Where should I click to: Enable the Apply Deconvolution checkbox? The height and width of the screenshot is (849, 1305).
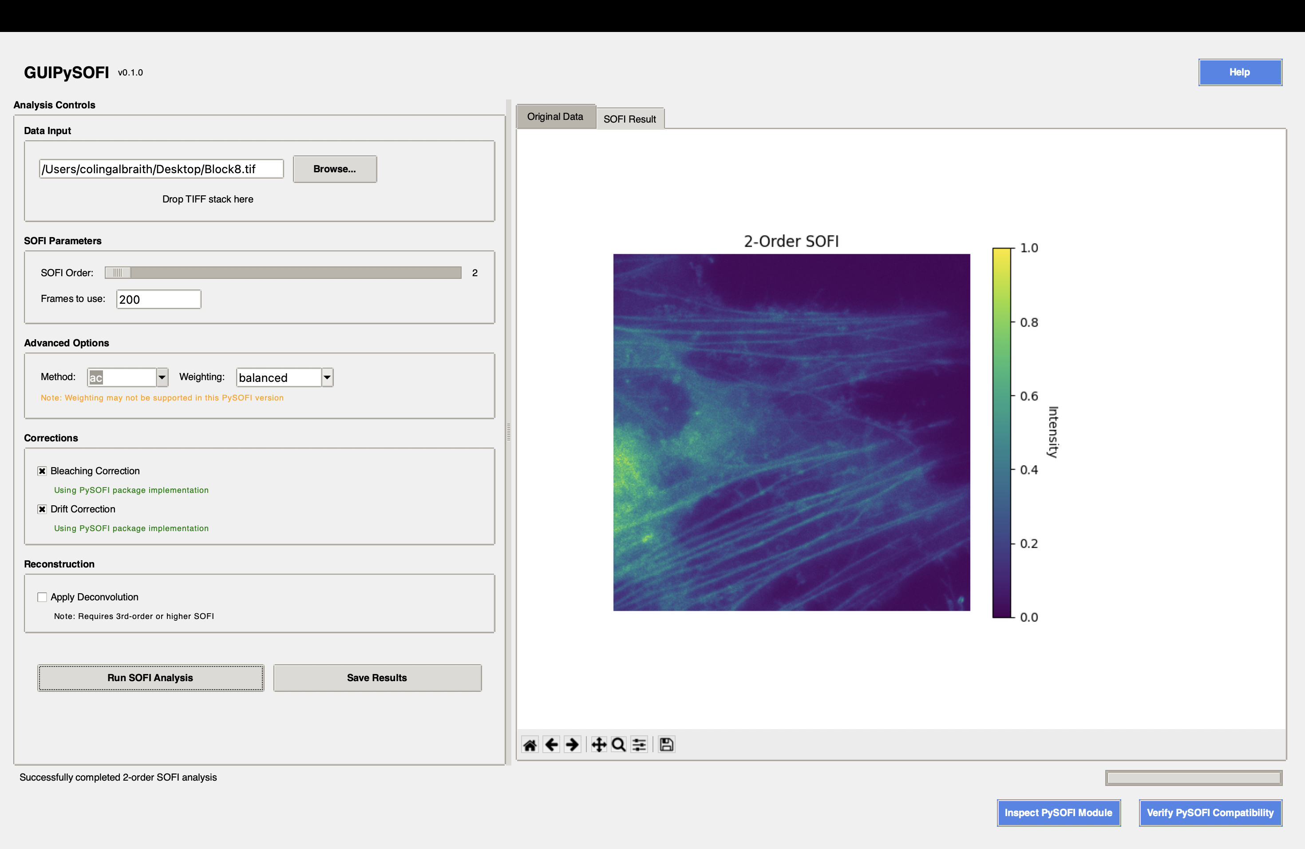[x=42, y=597]
